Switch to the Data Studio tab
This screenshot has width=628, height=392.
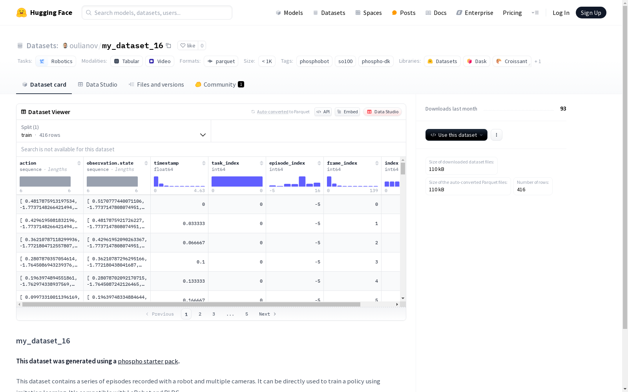coord(98,85)
